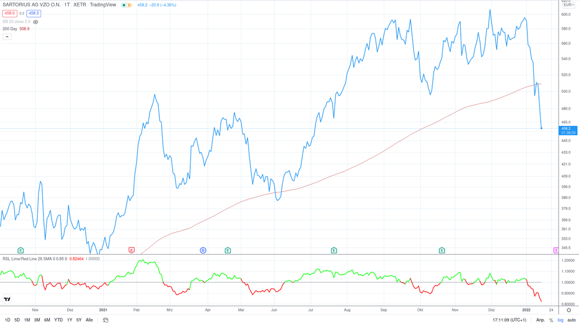Open timezone menu showing UTC+1
Screen dimensions: 579x326
tap(509, 320)
